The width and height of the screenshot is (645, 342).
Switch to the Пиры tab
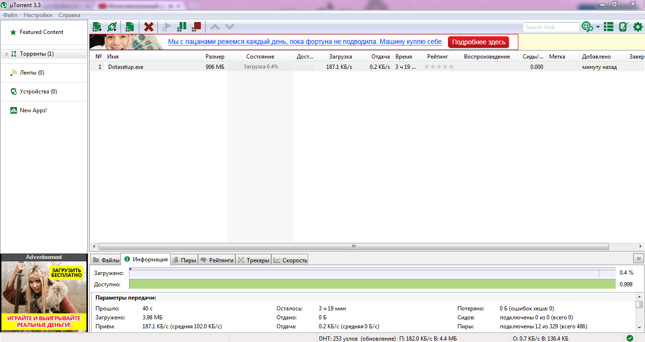coord(184,260)
